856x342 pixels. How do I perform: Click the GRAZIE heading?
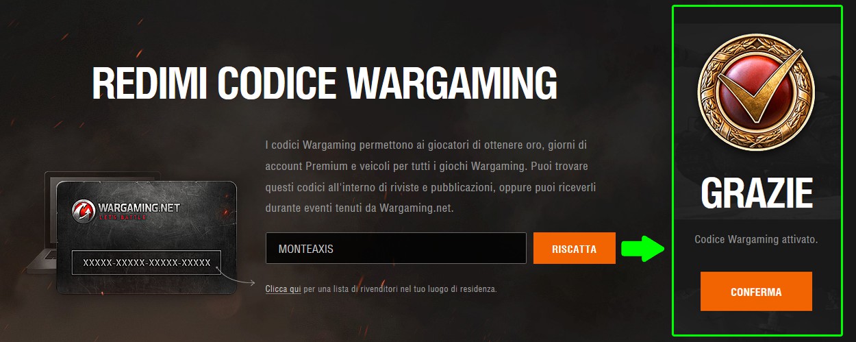pos(756,193)
